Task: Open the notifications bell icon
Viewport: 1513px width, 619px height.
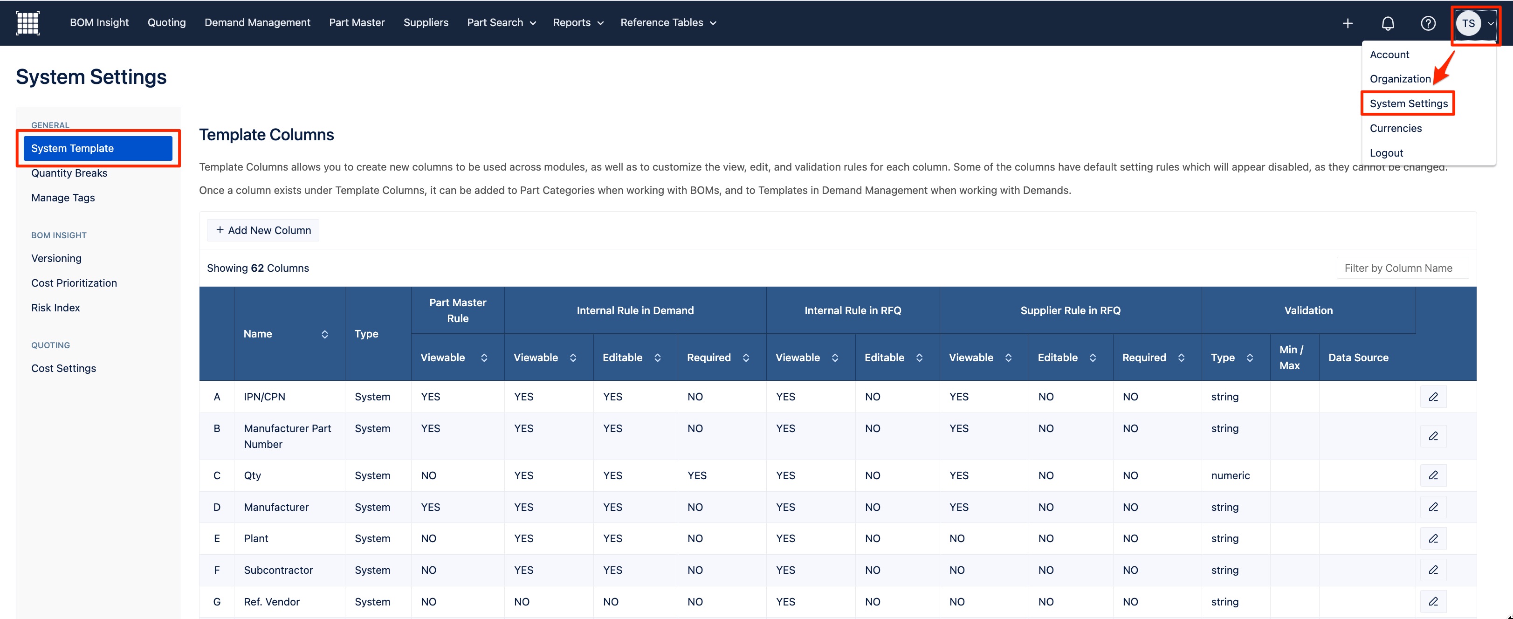Action: click(1387, 23)
